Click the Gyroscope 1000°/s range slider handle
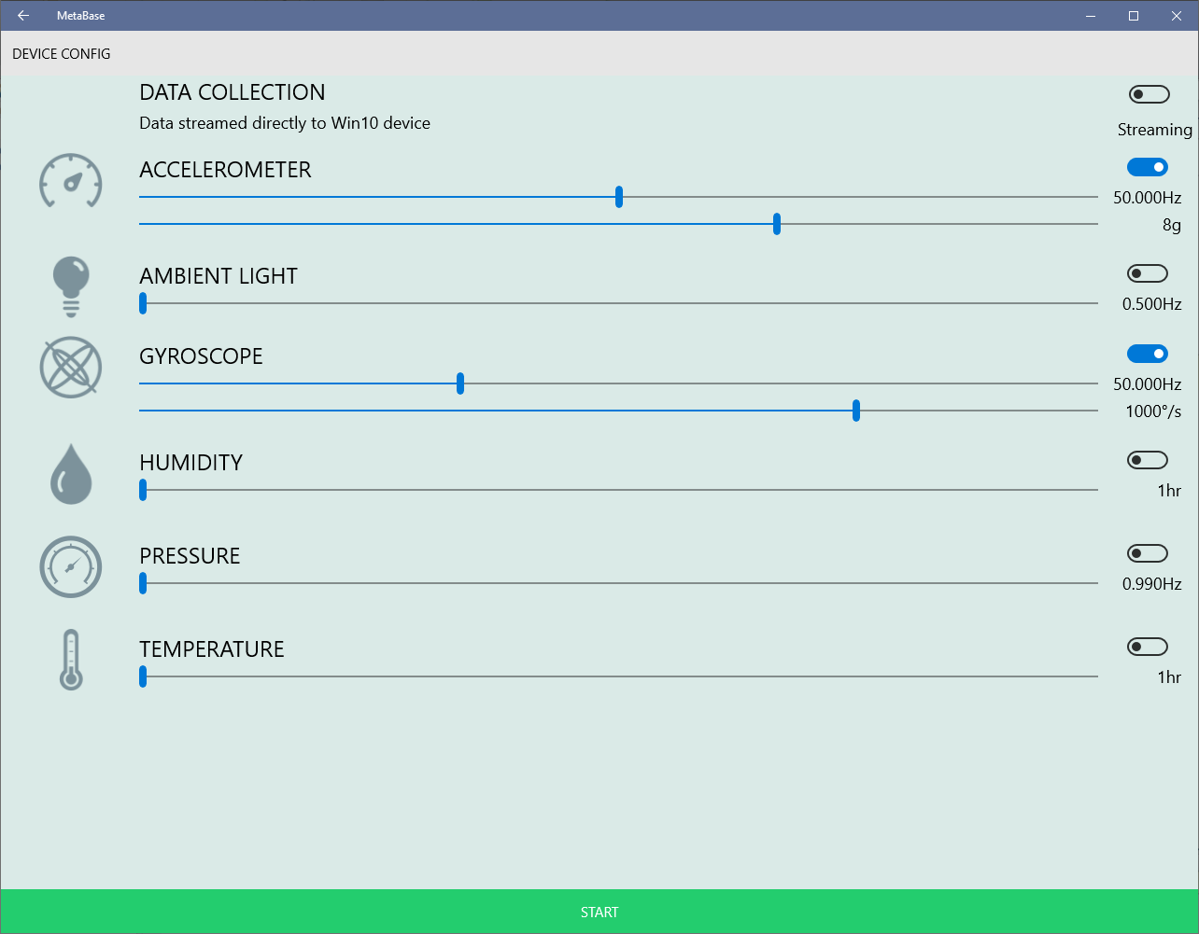This screenshot has height=934, width=1199. pos(856,411)
